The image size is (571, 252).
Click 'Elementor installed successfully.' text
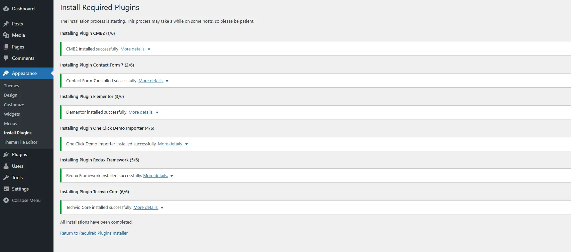(x=97, y=112)
